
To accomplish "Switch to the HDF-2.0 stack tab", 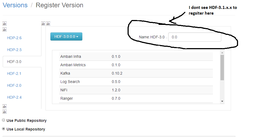I will coord(14,86).
